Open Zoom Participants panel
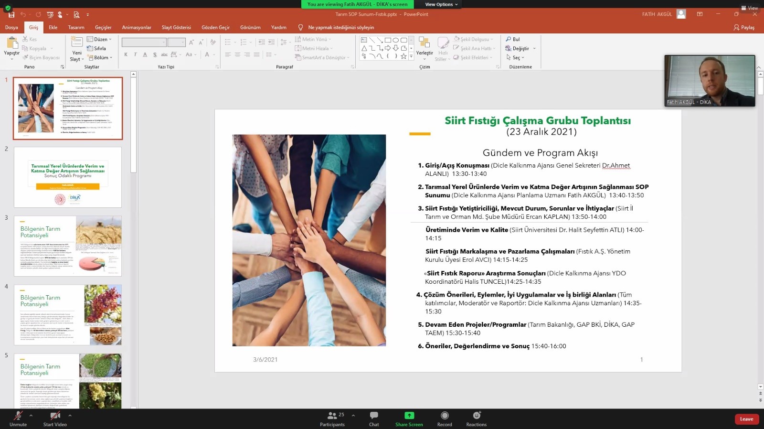764x429 pixels. [332, 418]
